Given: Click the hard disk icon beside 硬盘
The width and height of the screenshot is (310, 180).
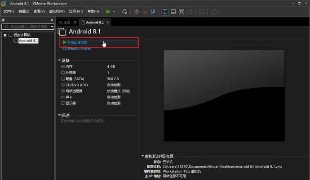Looking at the screenshot, I should [63, 79].
